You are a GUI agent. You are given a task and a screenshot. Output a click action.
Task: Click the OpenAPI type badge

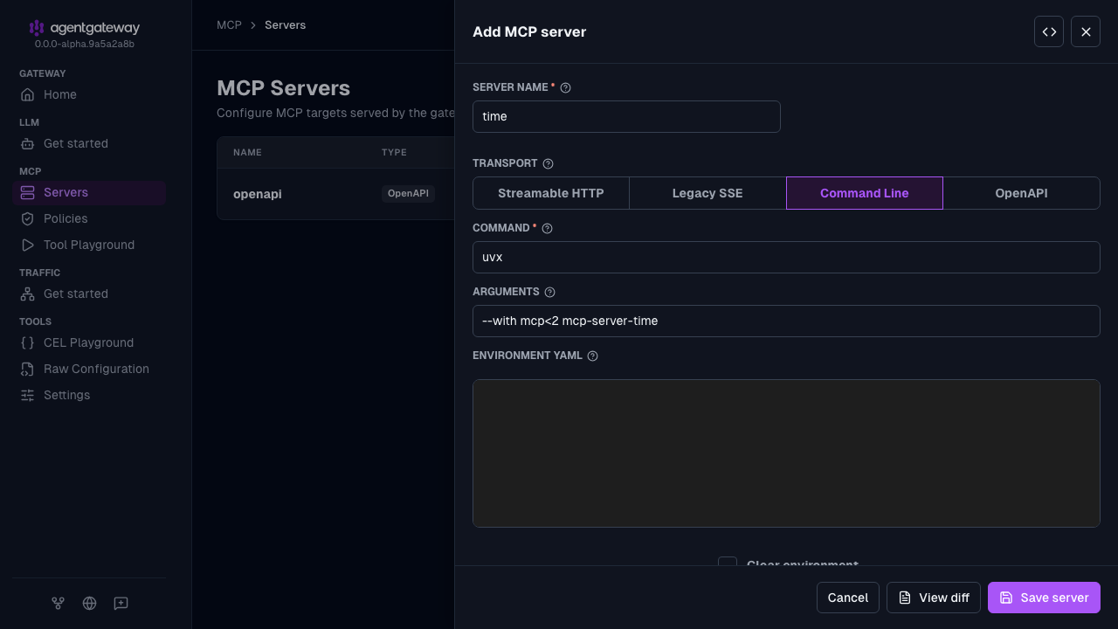click(x=408, y=193)
